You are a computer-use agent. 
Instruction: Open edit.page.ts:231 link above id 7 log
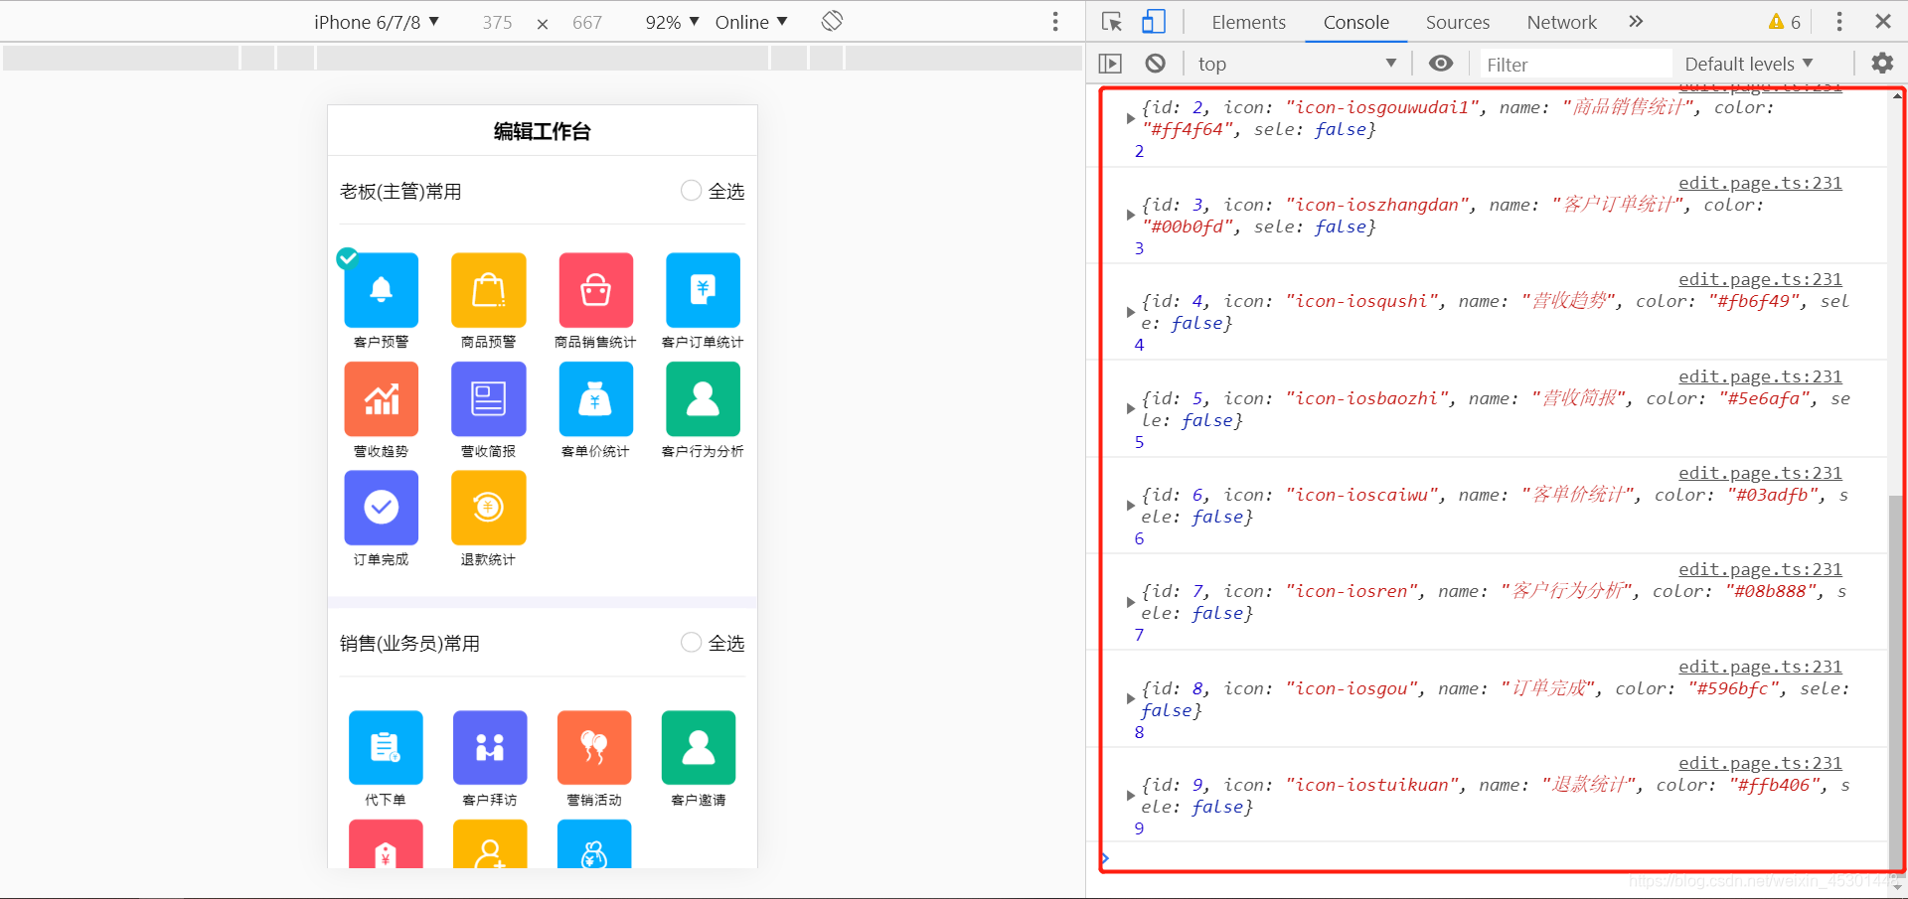tap(1760, 569)
